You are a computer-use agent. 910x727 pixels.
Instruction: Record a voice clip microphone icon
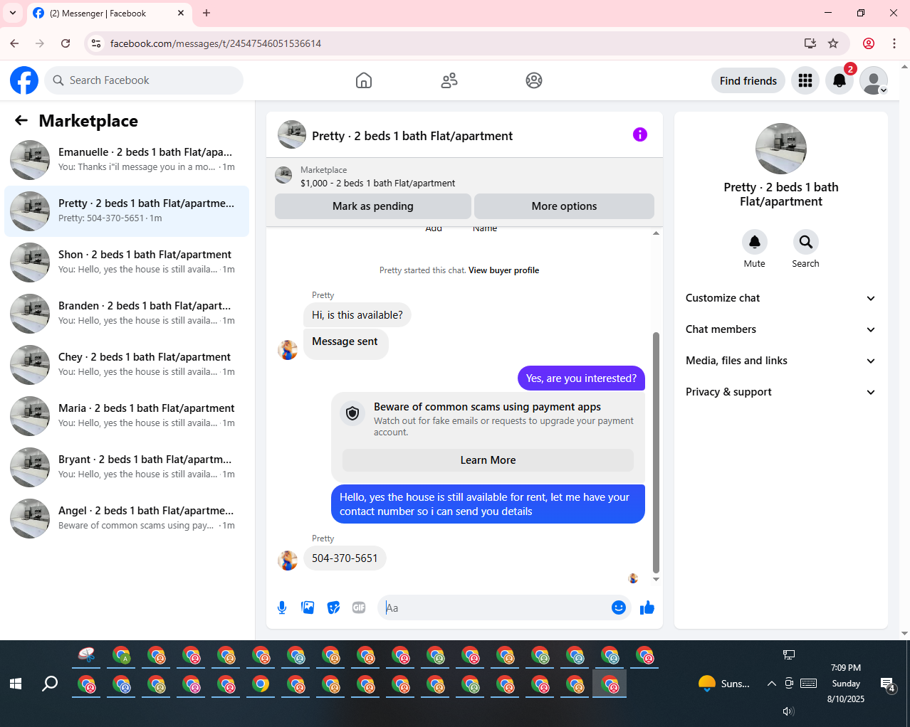(x=282, y=607)
